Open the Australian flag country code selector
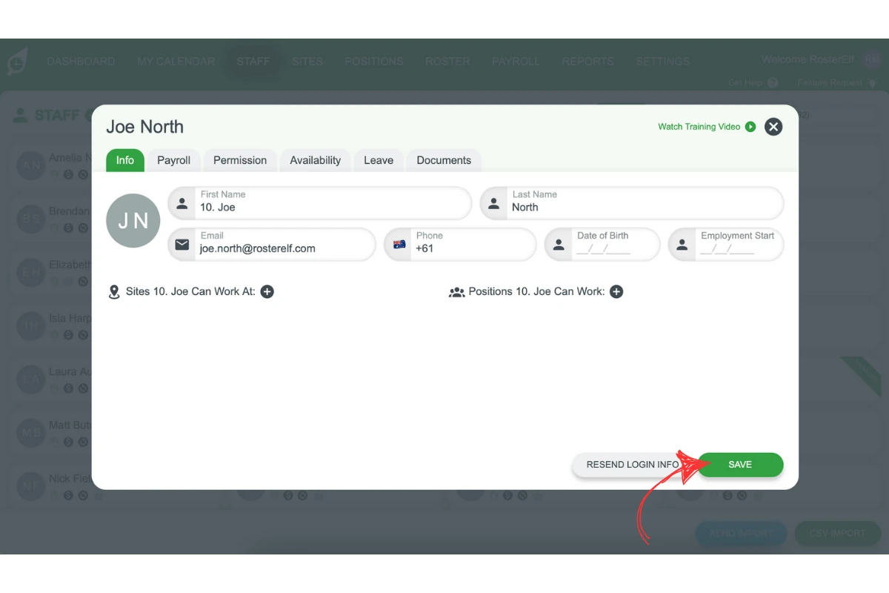The image size is (889, 593). pos(399,245)
